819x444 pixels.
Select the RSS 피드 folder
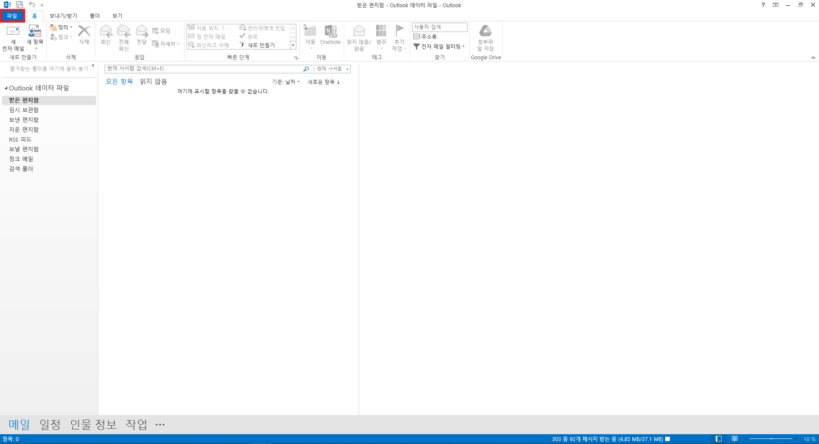point(49,139)
